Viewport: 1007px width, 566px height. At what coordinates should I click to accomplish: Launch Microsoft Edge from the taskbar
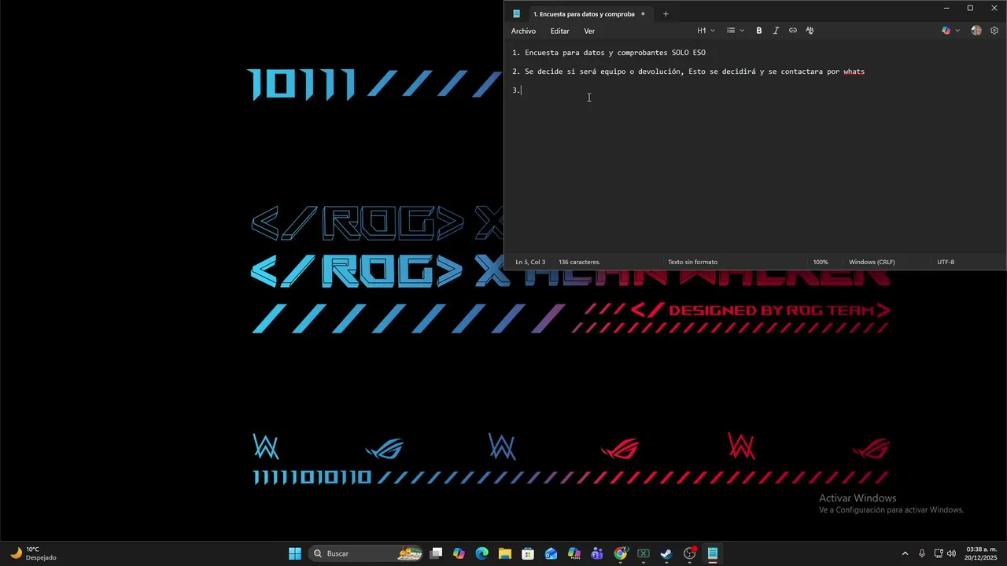click(482, 553)
